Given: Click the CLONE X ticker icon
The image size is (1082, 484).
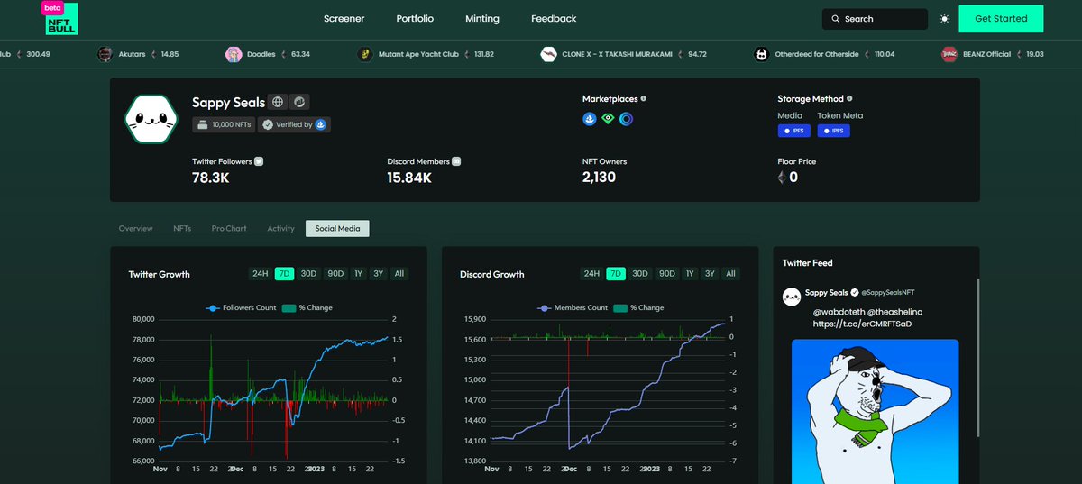Looking at the screenshot, I should [x=548, y=54].
